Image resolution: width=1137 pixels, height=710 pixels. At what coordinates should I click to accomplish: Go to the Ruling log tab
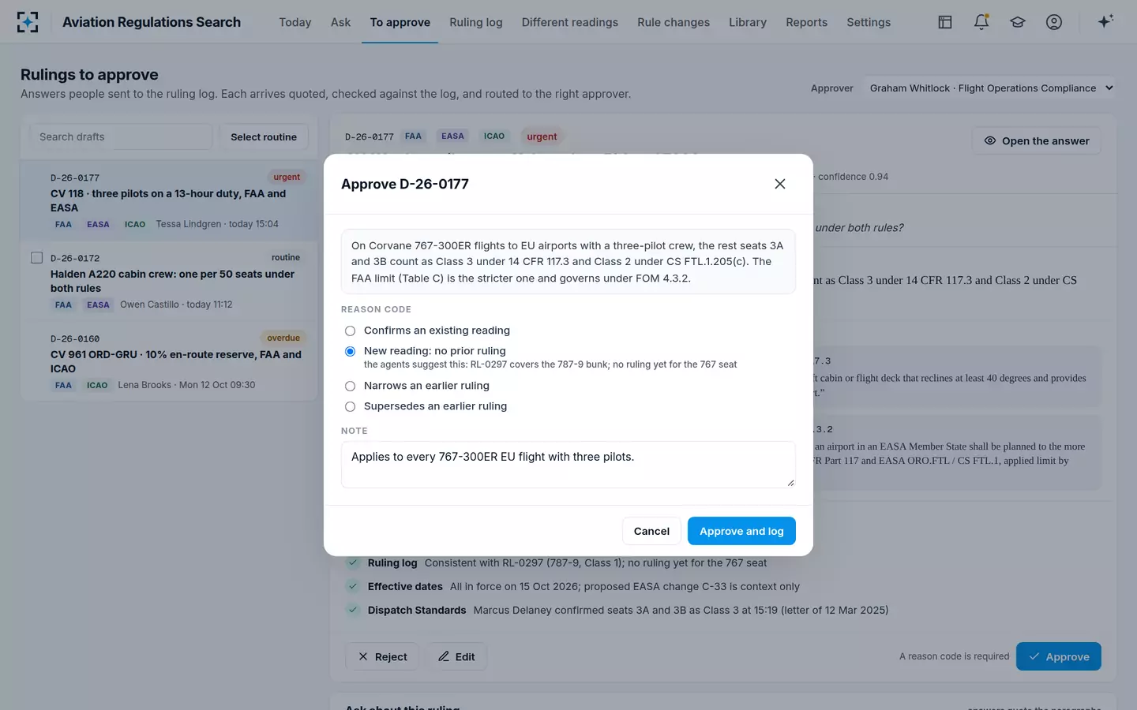[x=476, y=22]
